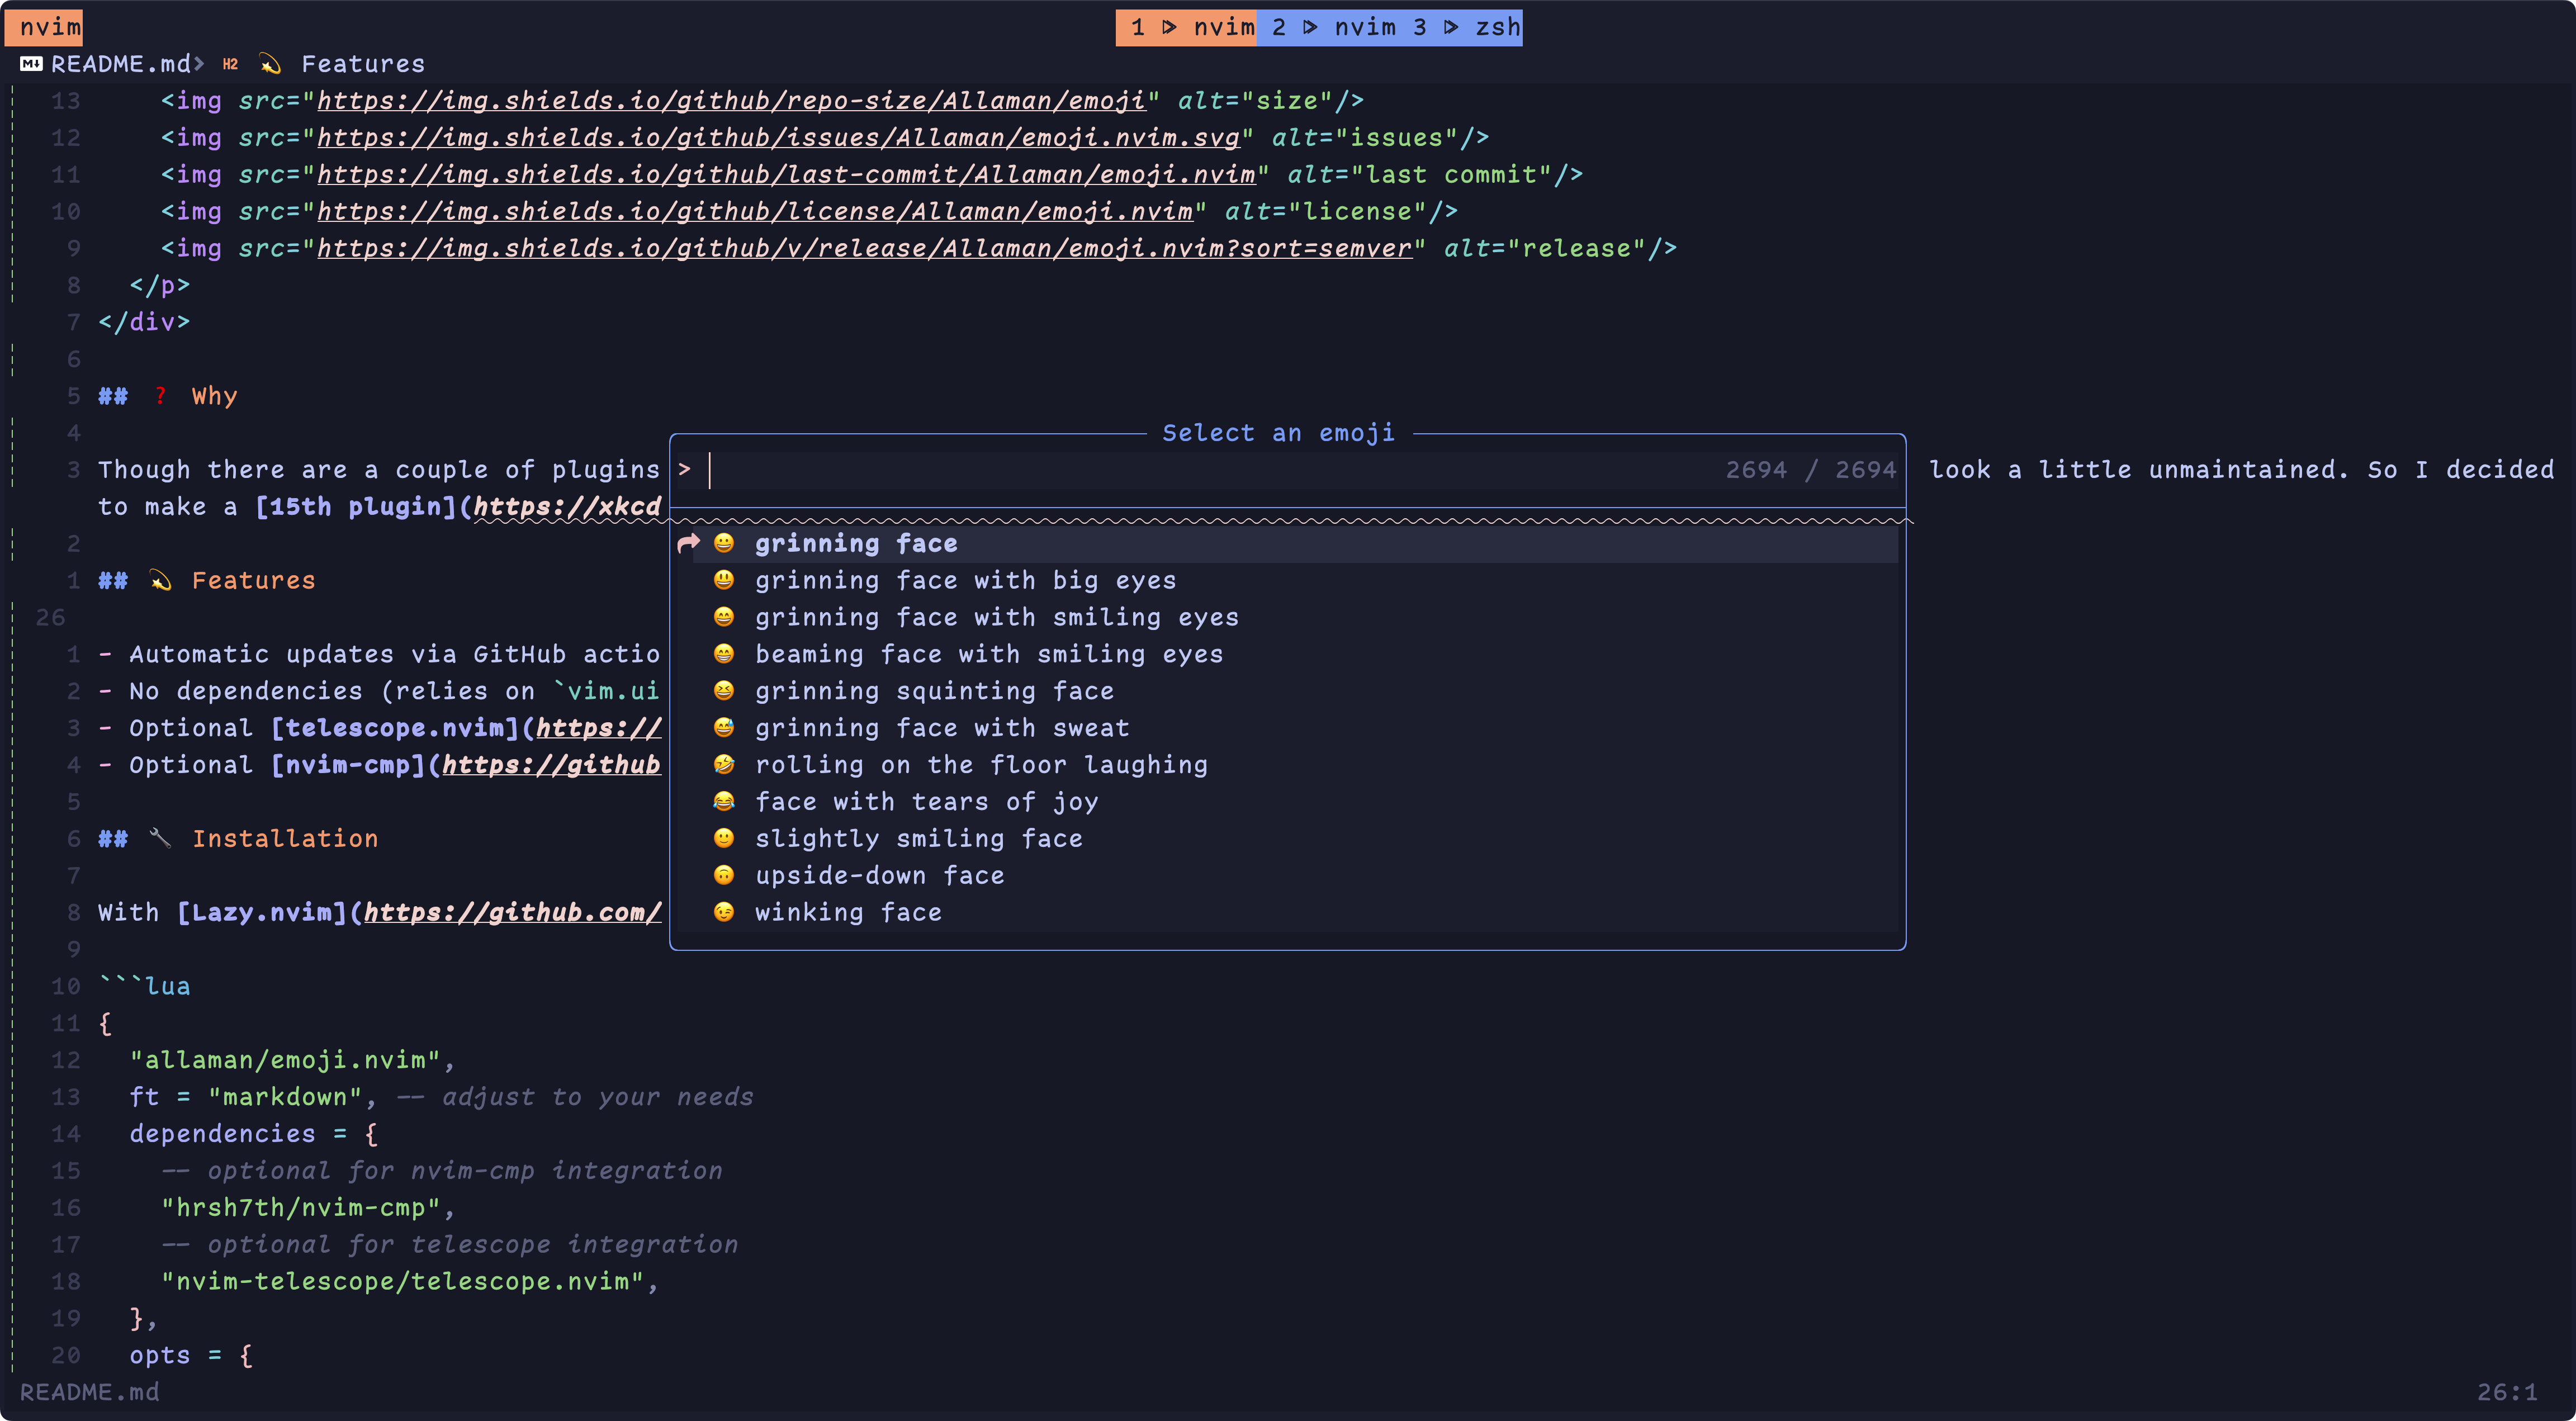Click the upside-down face emoji icon

coord(724,875)
